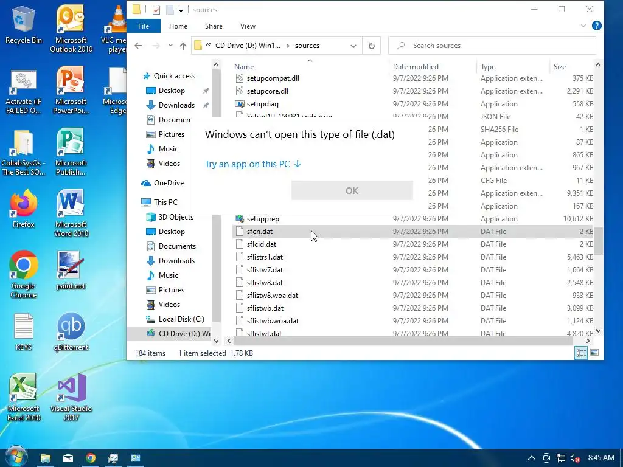Open File Explorer from the taskbar

pos(45,458)
